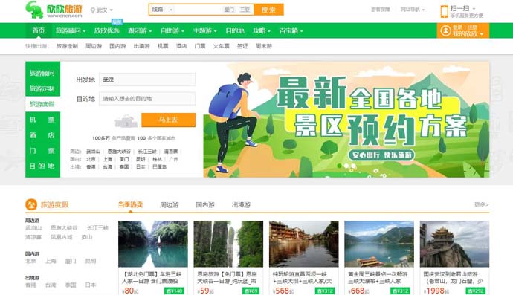Open 凤凰古城 in left sidebar list
513x295 pixels.
(x=62, y=237)
